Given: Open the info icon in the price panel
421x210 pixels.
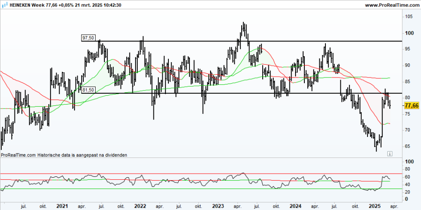Looking at the screenshot, I should coord(390,154).
